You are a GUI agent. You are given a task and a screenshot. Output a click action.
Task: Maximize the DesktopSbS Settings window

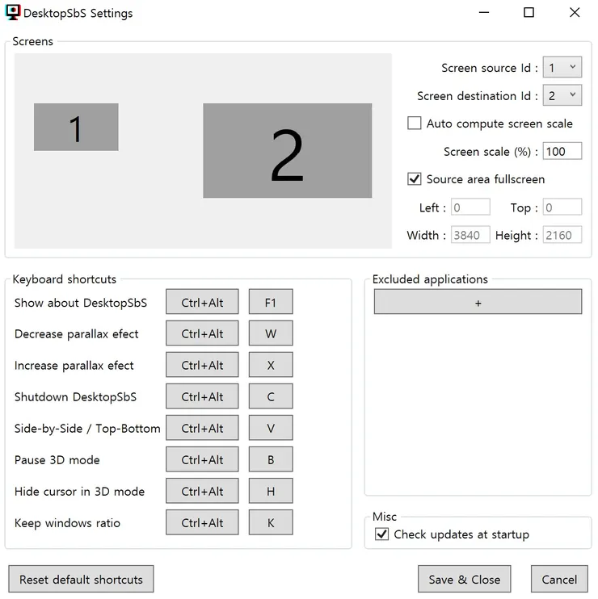point(529,13)
